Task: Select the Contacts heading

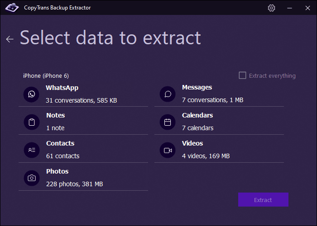Action: (x=60, y=143)
